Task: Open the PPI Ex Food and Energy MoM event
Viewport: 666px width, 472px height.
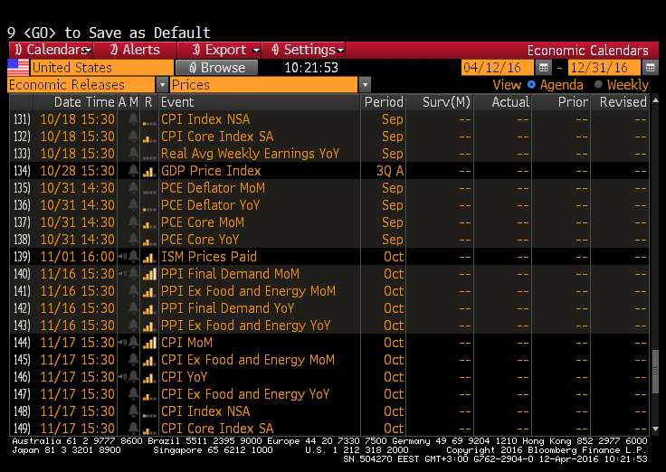Action: (248, 291)
